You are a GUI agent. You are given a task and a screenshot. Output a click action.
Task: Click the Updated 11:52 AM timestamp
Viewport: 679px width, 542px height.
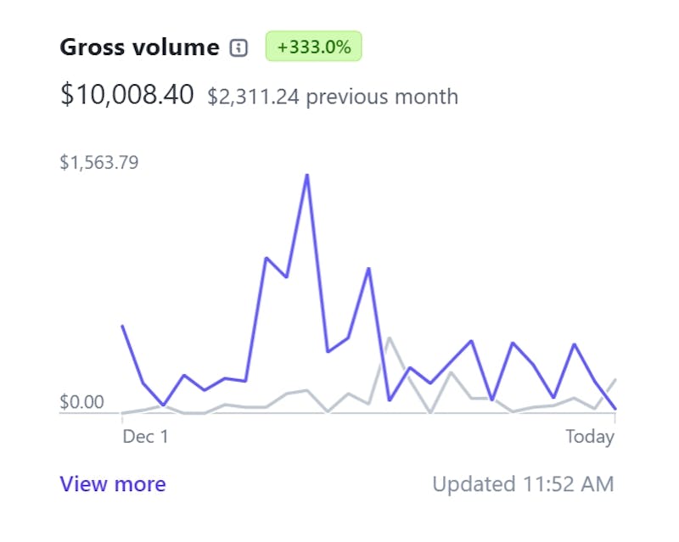click(x=526, y=483)
